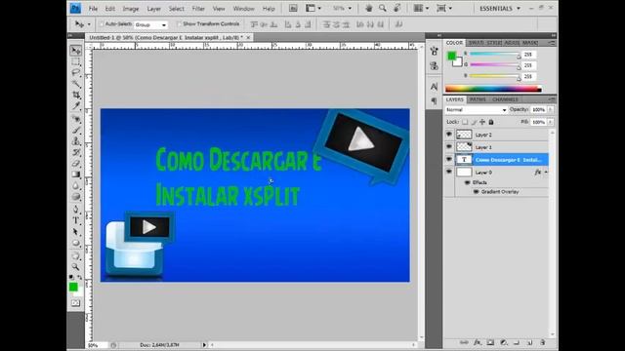Switch to the Paths tab
Viewport: 625px width, 351px height.
pyautogui.click(x=478, y=99)
